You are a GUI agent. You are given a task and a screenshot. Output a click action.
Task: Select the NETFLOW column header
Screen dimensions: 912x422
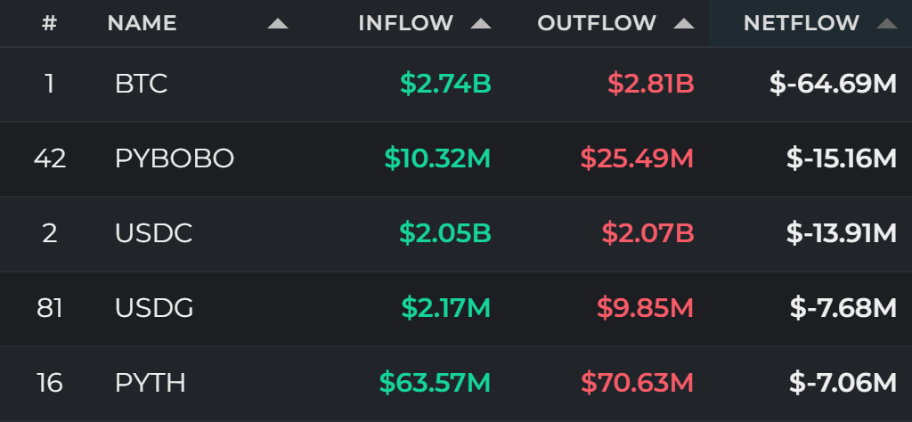pyautogui.click(x=801, y=23)
